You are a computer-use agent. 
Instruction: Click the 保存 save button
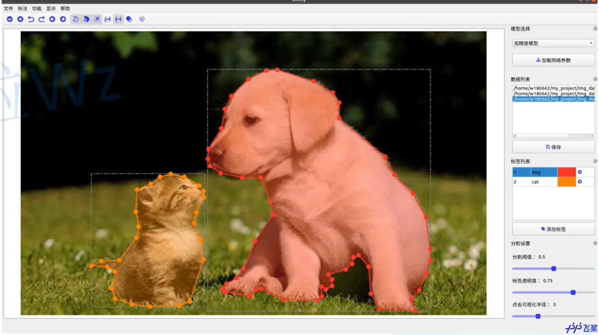553,147
